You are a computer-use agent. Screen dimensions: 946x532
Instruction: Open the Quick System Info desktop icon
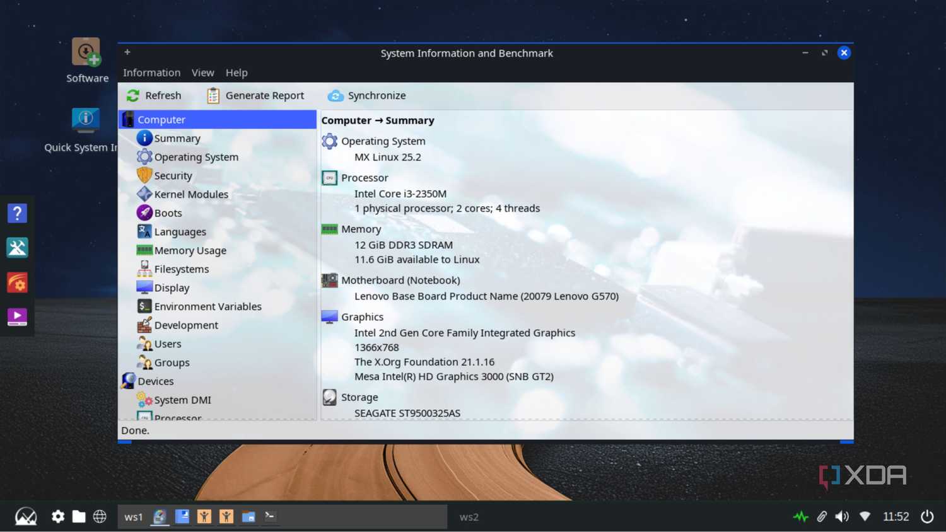(x=81, y=130)
